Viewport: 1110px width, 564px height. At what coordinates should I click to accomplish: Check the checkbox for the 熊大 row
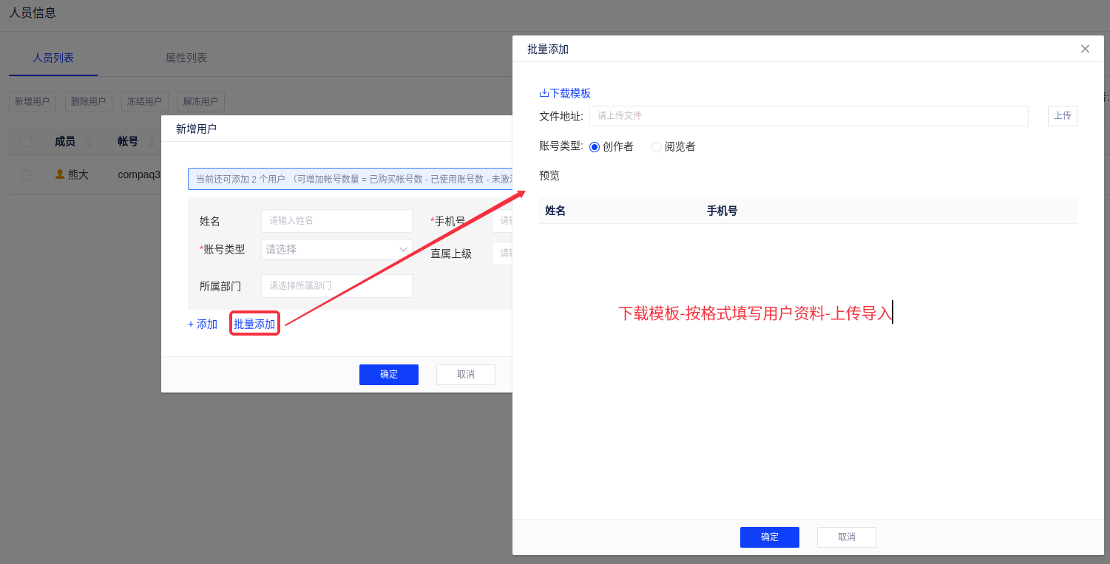[x=26, y=175]
